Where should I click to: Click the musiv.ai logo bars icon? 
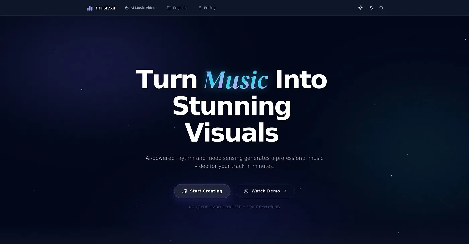tap(90, 8)
